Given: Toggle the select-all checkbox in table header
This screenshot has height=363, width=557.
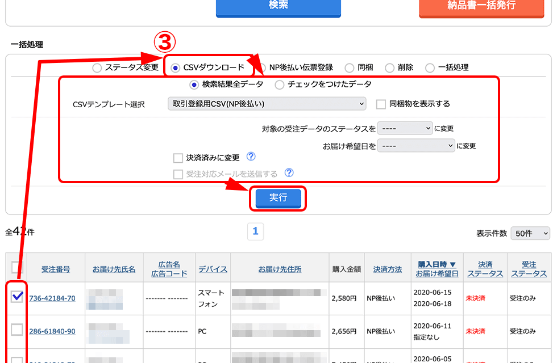Looking at the screenshot, I should (17, 267).
